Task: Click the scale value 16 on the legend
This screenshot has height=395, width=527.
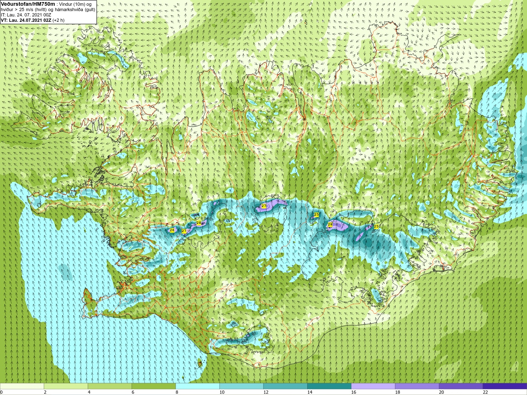Action: (x=353, y=392)
